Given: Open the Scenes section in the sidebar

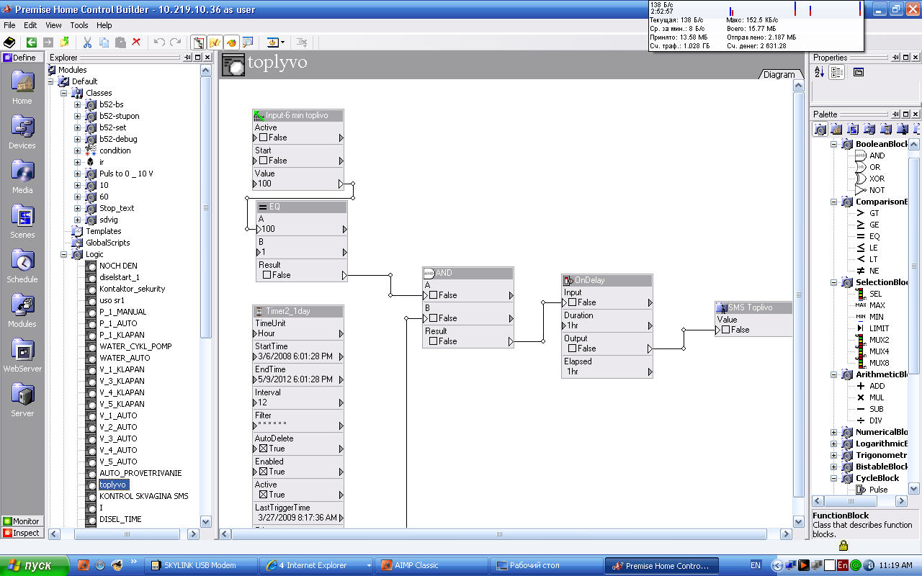Looking at the screenshot, I should (x=22, y=222).
